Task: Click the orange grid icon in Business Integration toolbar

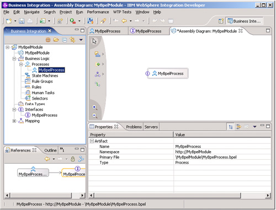Action: pos(48,40)
